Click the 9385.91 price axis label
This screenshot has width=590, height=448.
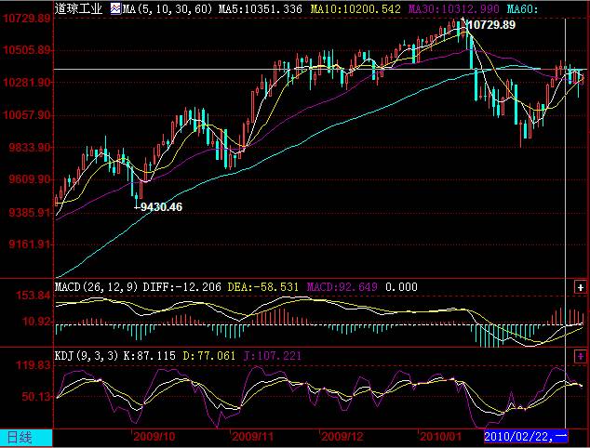click(x=30, y=213)
